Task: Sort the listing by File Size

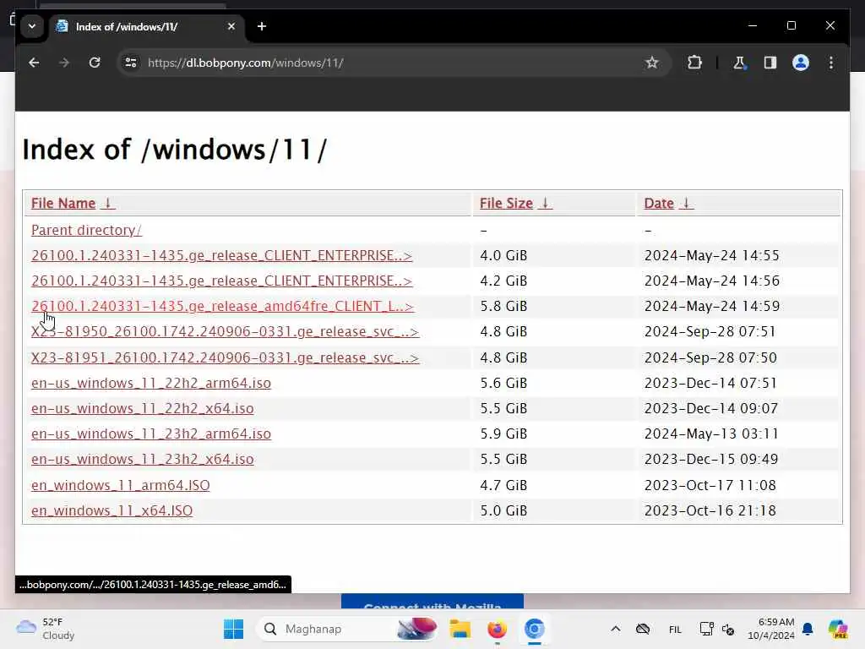Action: point(506,203)
